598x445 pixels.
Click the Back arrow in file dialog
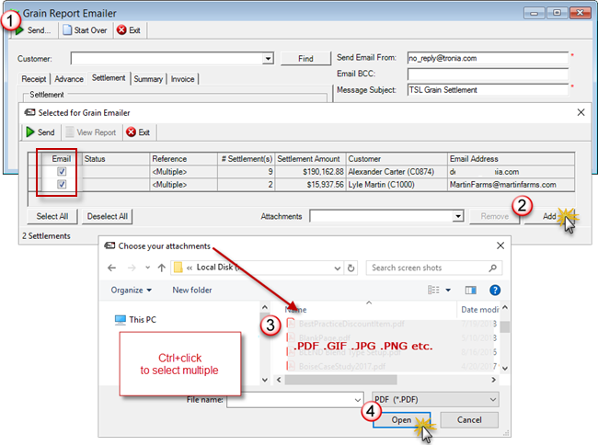(x=111, y=268)
